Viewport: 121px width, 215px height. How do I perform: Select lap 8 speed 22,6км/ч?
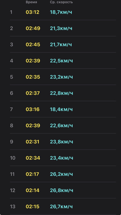point(61,125)
